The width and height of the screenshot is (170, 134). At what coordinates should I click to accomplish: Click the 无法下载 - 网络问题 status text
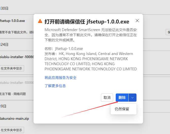pos(13,94)
